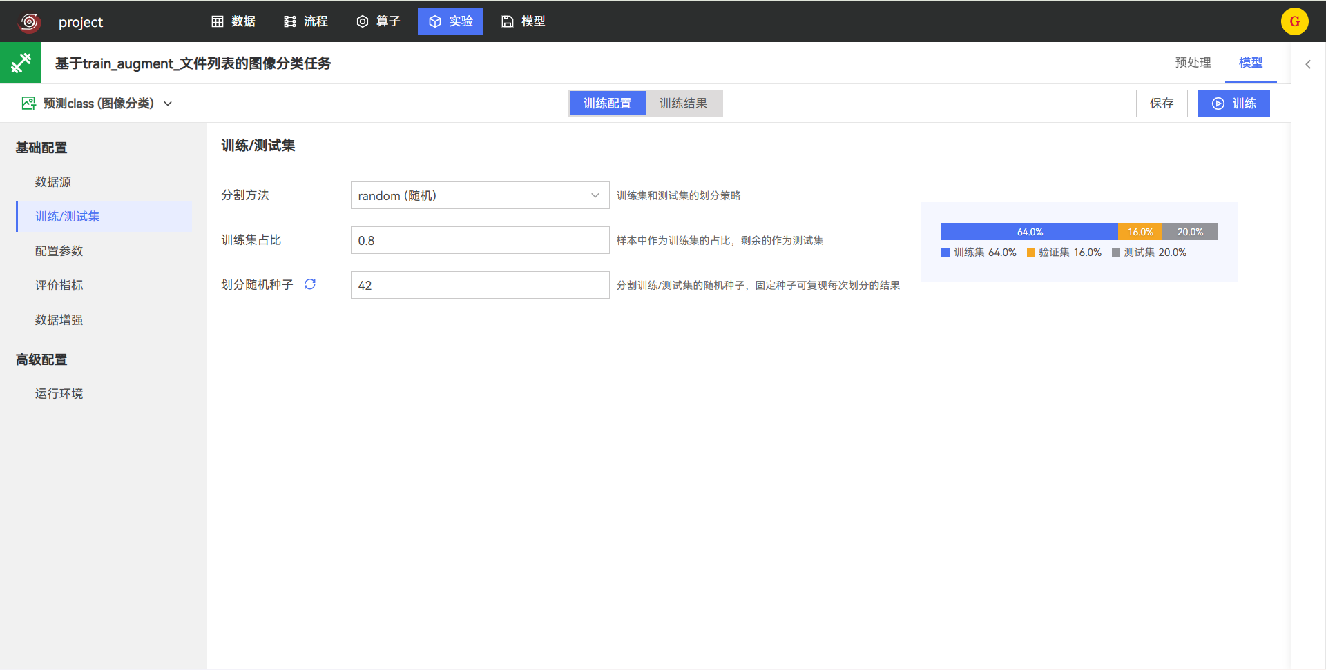Select the 训练配置 segment
Image resolution: width=1326 pixels, height=670 pixels.
[x=607, y=104]
